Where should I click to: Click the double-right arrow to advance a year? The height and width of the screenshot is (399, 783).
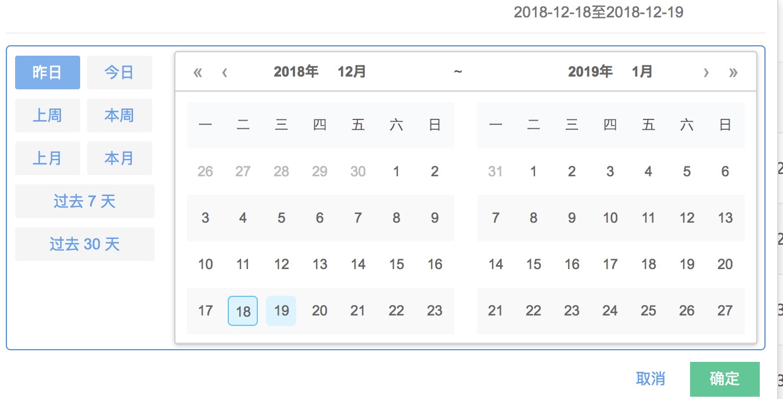(x=734, y=72)
